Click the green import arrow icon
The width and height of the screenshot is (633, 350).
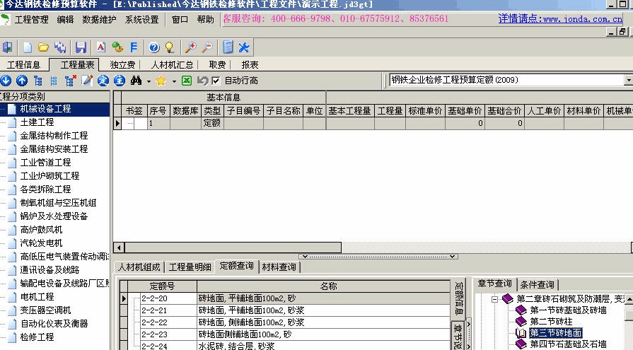[x=117, y=47]
